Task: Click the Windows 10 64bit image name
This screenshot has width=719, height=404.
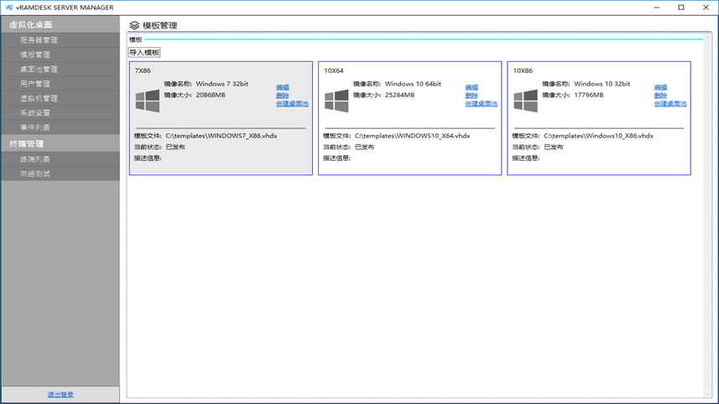Action: coord(413,84)
